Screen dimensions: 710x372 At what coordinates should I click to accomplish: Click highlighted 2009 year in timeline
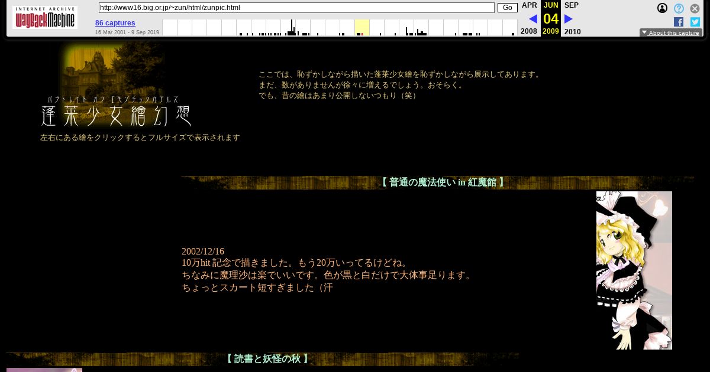point(362,28)
